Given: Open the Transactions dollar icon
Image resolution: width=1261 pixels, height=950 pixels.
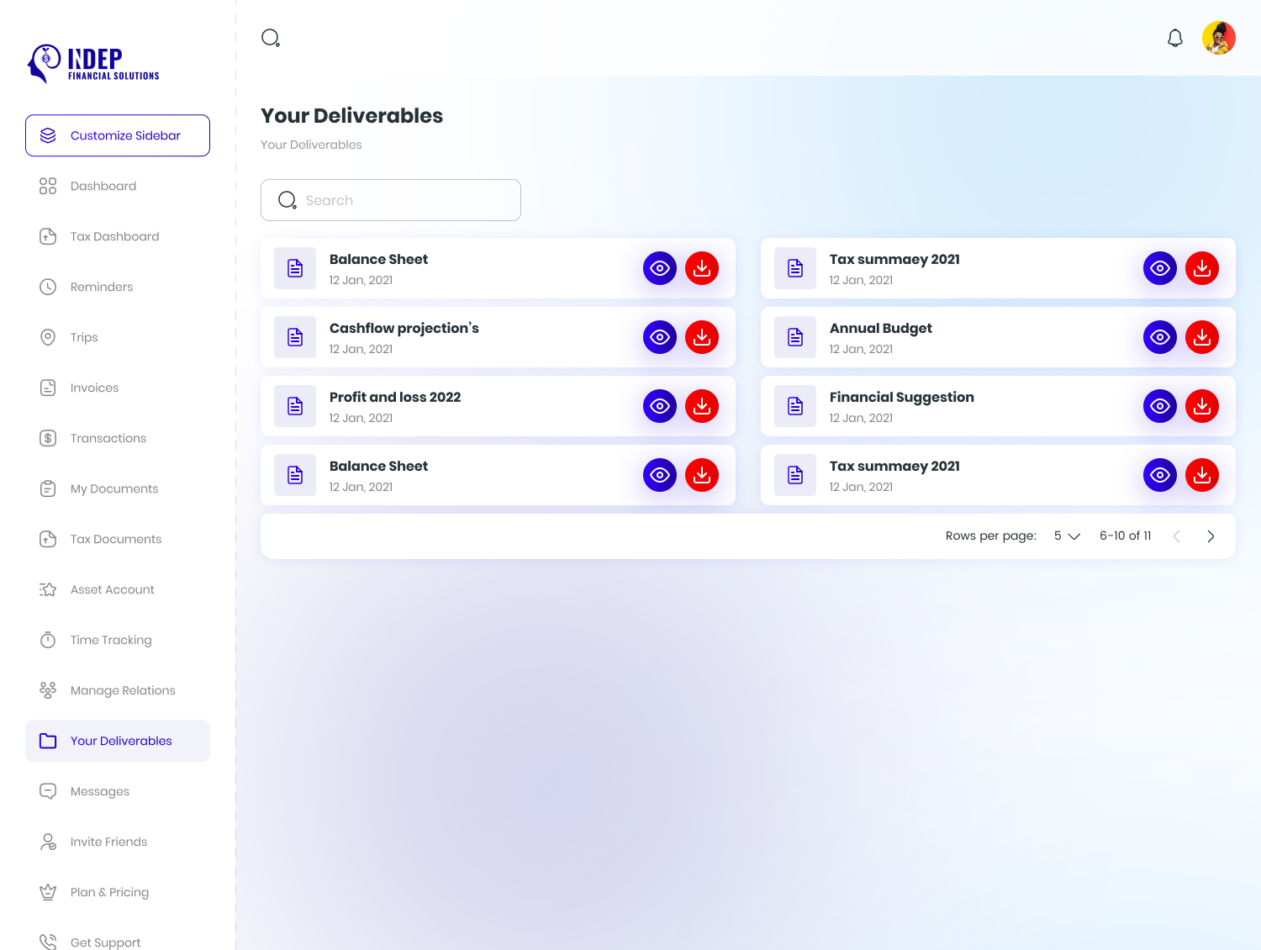Looking at the screenshot, I should pos(48,438).
